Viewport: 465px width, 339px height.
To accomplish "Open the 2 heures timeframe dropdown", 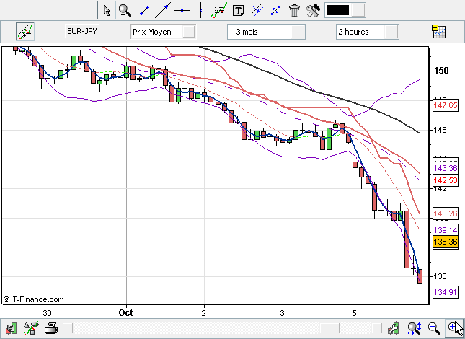I will tap(368, 32).
